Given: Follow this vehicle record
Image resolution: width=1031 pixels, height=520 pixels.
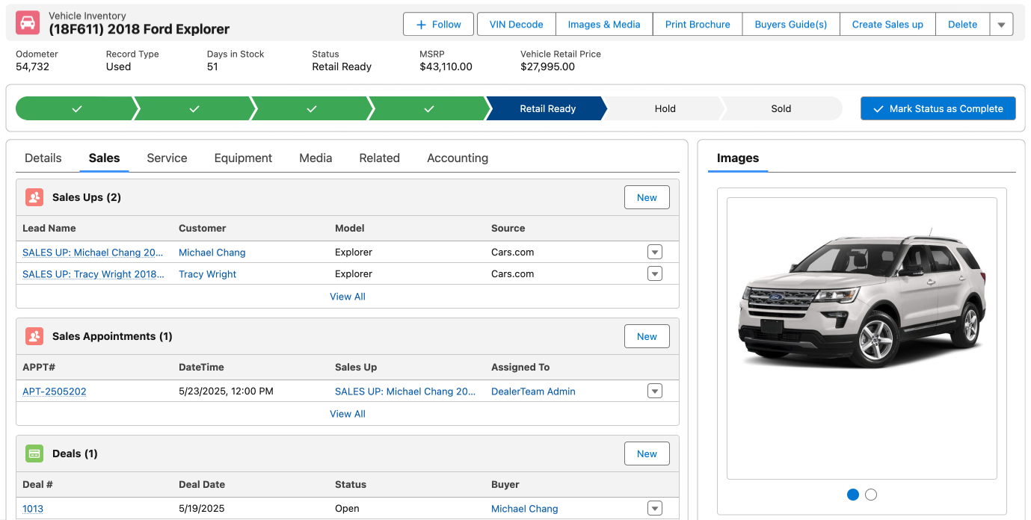Looking at the screenshot, I should tap(438, 24).
